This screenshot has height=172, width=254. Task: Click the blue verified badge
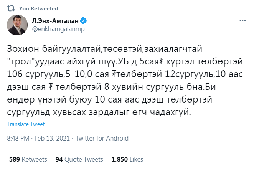pos(83,21)
